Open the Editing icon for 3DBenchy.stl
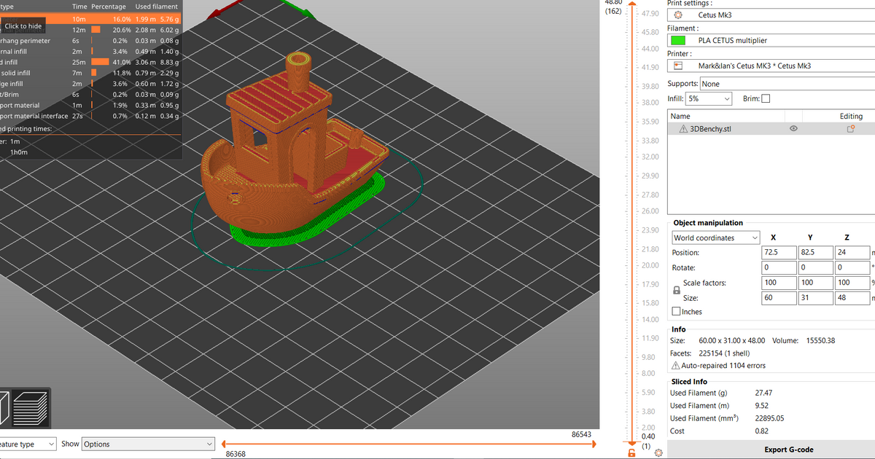875x459 pixels. pos(850,128)
